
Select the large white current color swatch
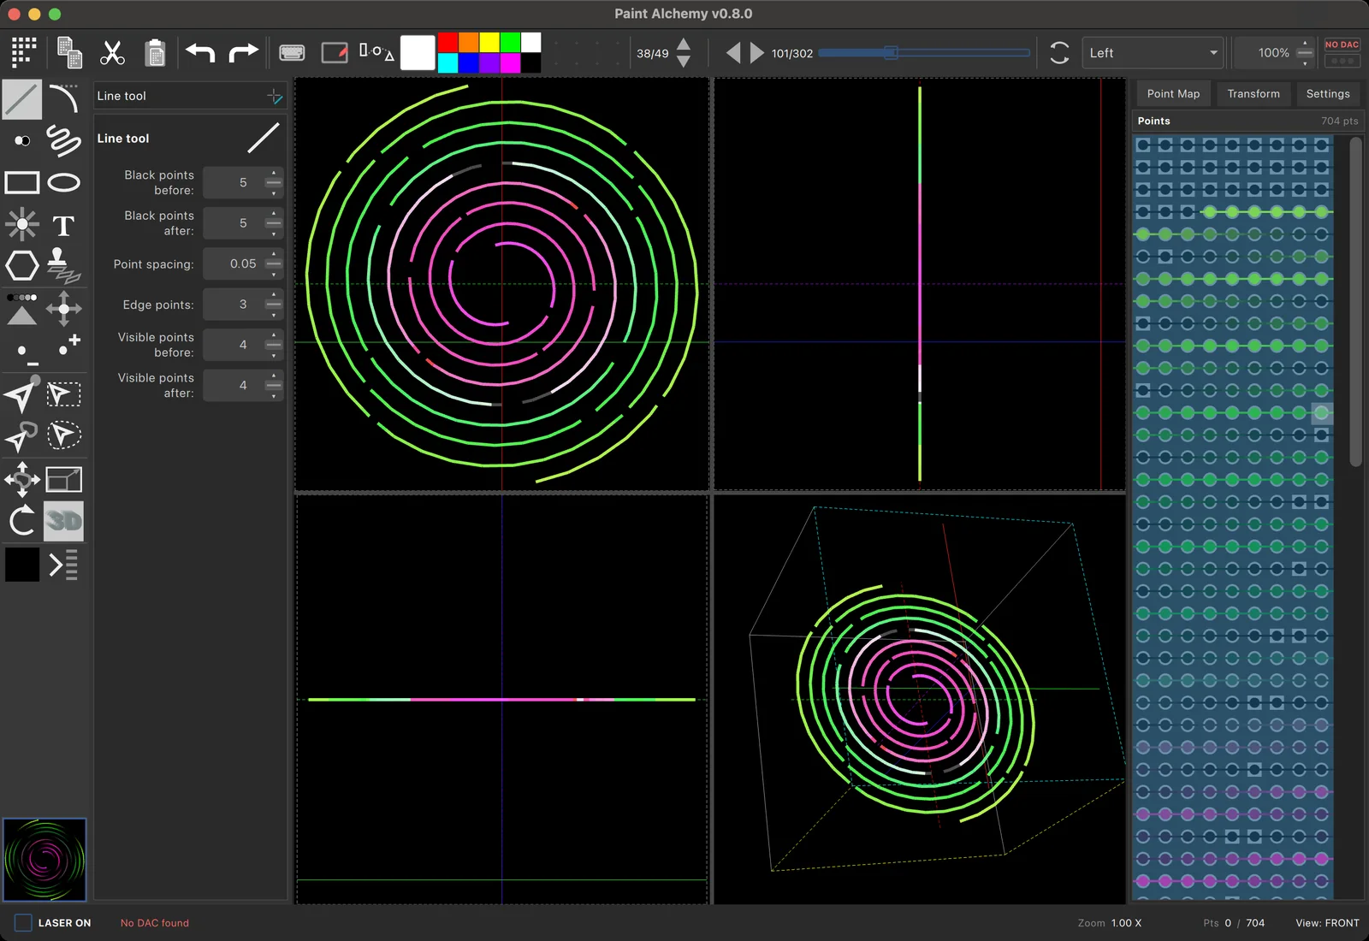[x=418, y=53]
